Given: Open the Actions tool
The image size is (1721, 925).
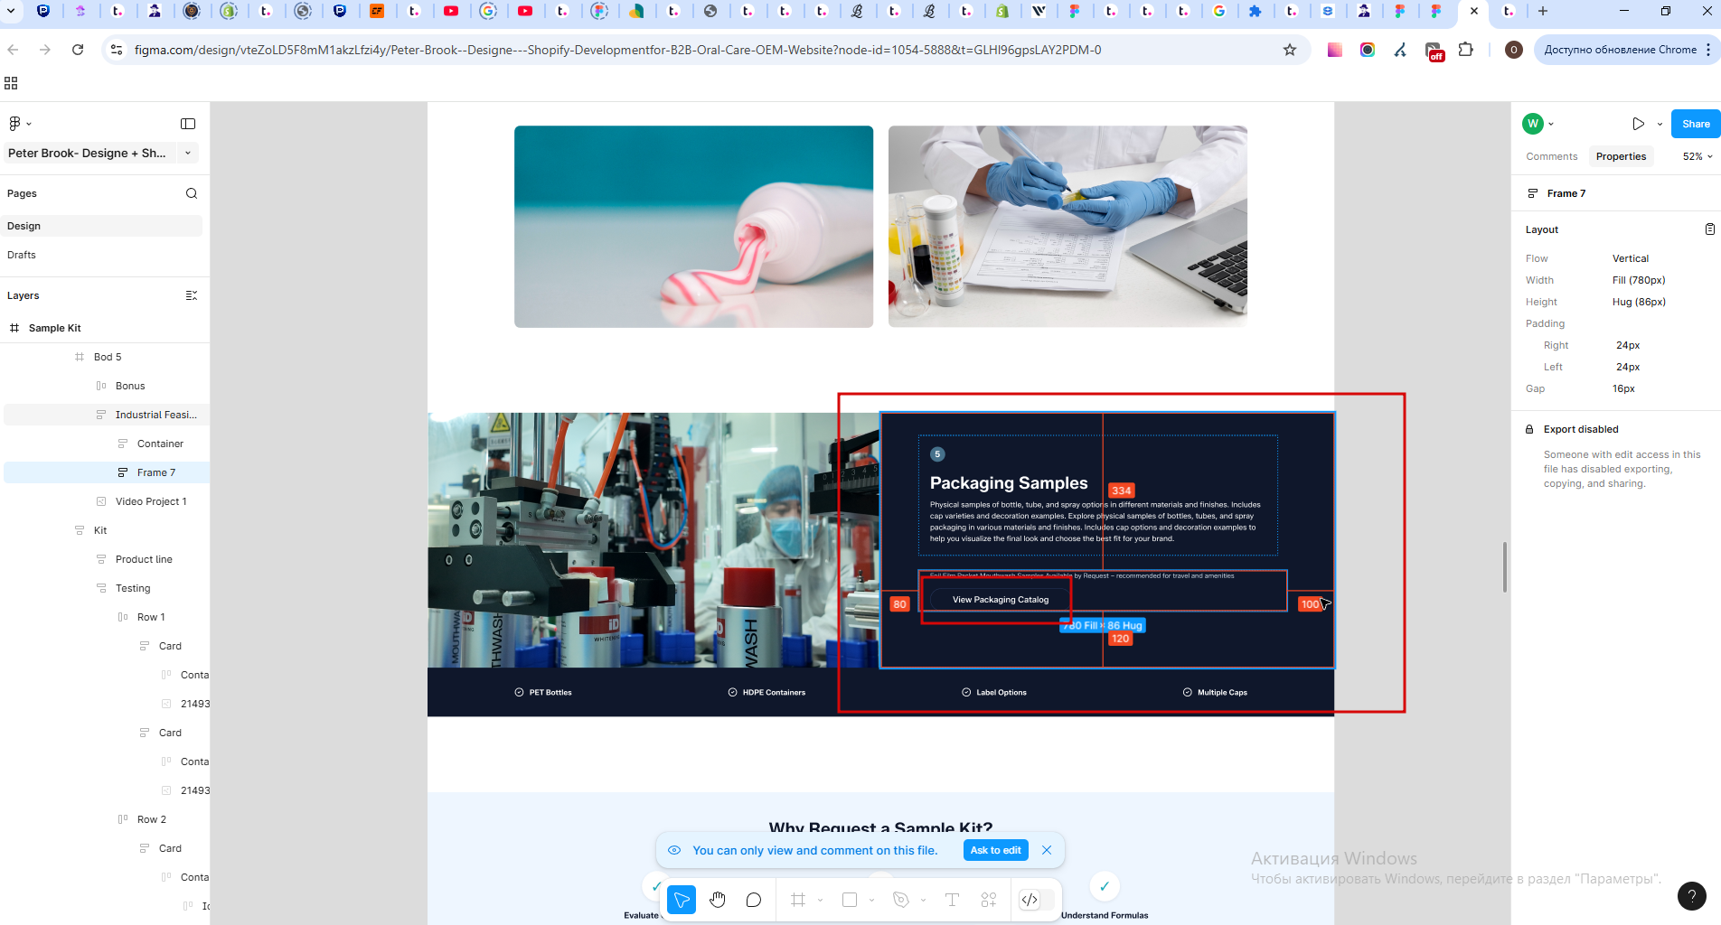Looking at the screenshot, I should click(x=989, y=900).
